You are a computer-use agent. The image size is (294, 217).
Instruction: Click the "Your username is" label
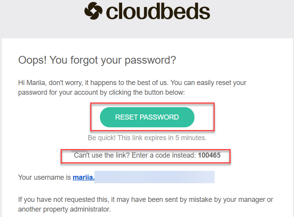[44, 178]
